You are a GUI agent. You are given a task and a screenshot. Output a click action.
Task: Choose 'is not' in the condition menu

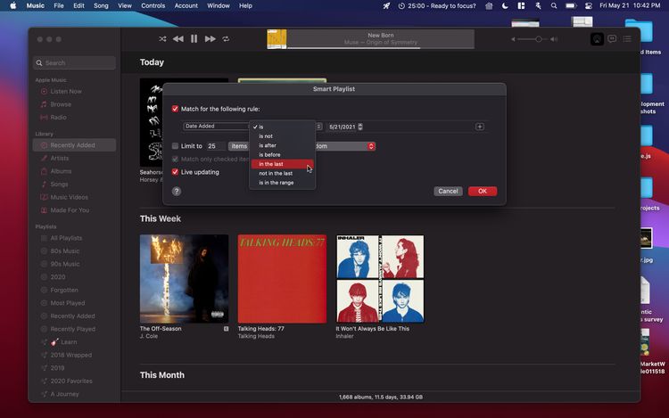coord(282,136)
